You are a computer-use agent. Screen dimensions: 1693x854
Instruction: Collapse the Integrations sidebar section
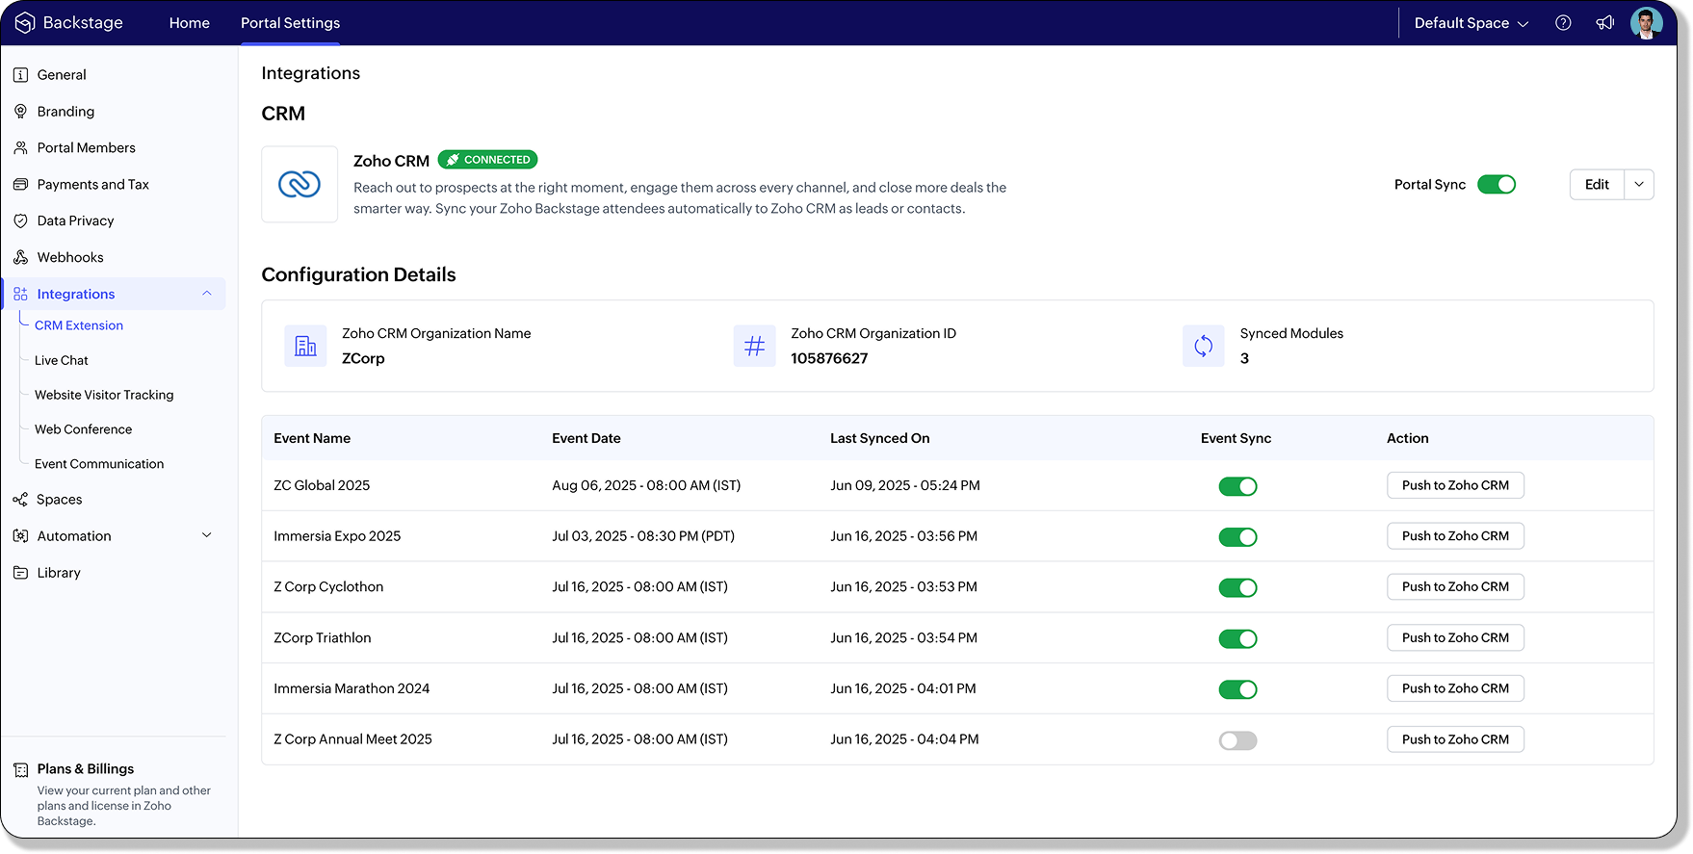pyautogui.click(x=206, y=294)
